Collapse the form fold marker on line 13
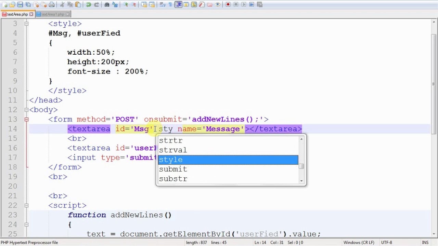 (26, 119)
